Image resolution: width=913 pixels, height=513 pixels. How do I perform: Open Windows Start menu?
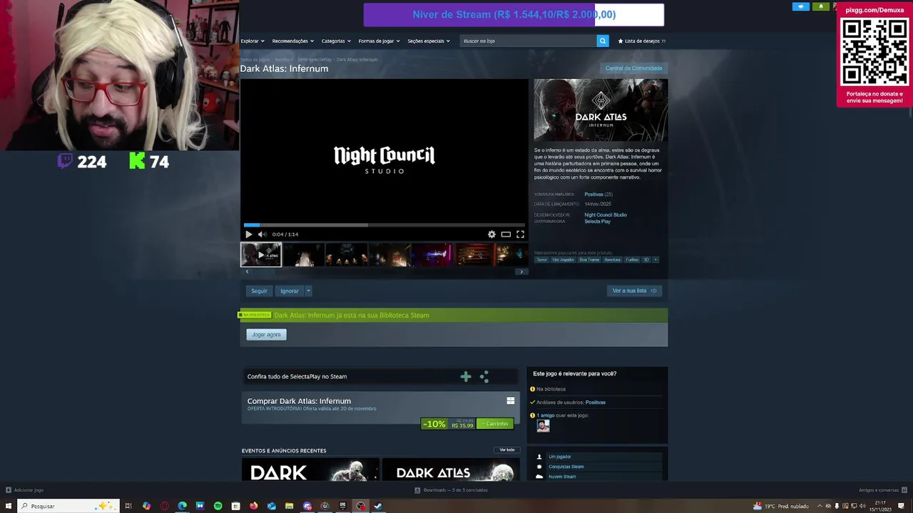7,506
